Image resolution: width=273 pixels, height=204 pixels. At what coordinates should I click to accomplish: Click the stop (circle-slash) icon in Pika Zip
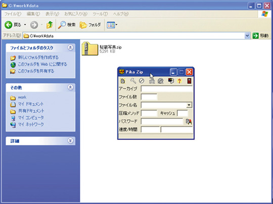(142, 81)
